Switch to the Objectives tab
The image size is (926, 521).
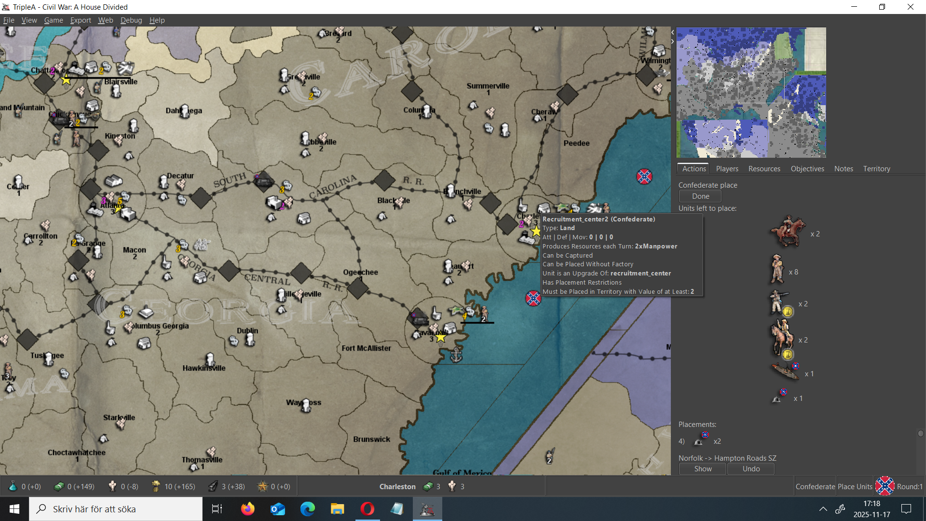click(807, 169)
